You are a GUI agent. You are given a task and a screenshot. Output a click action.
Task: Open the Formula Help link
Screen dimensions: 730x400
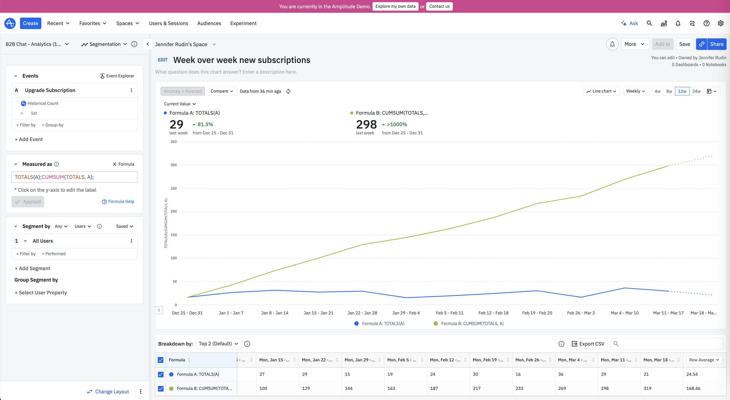(118, 201)
